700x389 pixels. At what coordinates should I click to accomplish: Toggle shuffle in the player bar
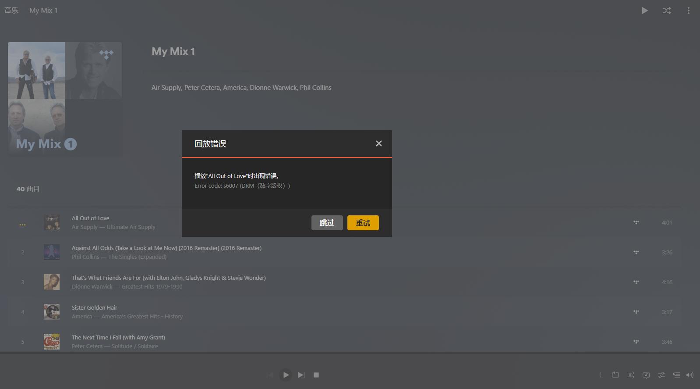click(x=630, y=375)
